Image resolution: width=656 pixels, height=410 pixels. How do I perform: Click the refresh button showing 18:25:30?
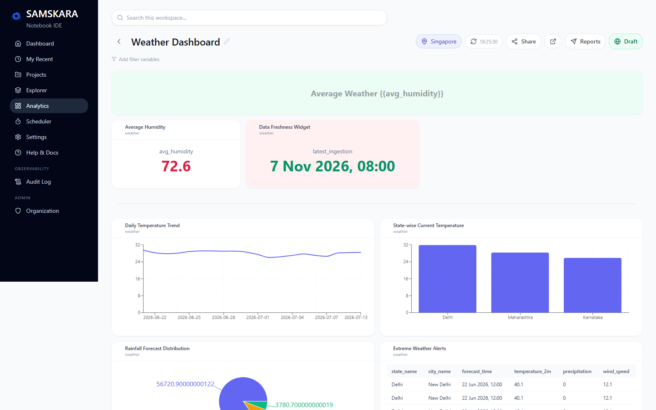pyautogui.click(x=484, y=41)
